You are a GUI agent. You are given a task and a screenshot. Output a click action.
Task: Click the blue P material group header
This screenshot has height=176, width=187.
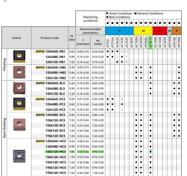click(119, 31)
